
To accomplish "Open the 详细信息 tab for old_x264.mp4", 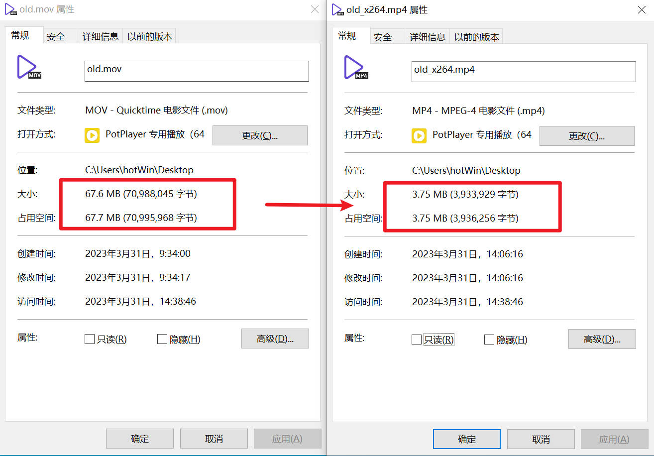I will pos(427,36).
